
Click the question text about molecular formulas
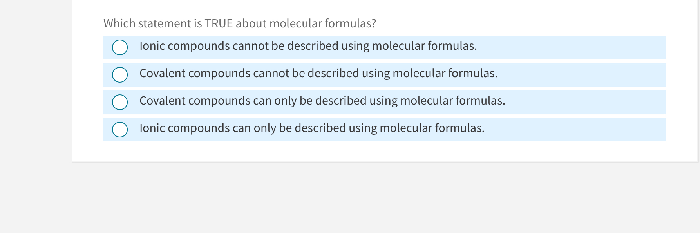tap(239, 23)
